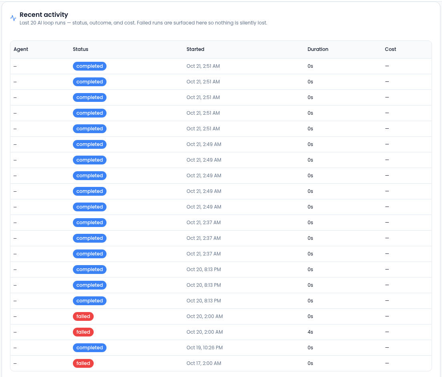Screen dimensions: 442x377
Task: Click the 'Last 20 AI loop runs' description
Action: tap(143, 23)
